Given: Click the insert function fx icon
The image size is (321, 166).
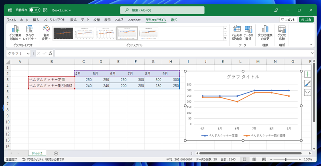Looking at the screenshot, I should tap(51, 53).
